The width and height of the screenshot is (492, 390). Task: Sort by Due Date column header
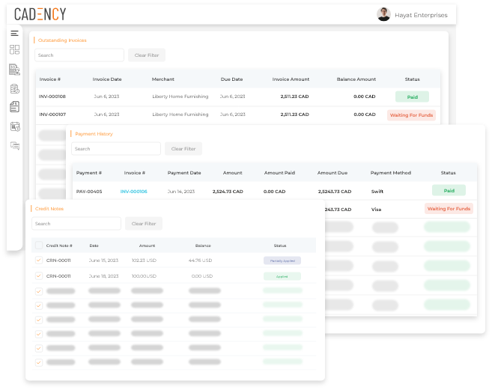[x=231, y=79]
